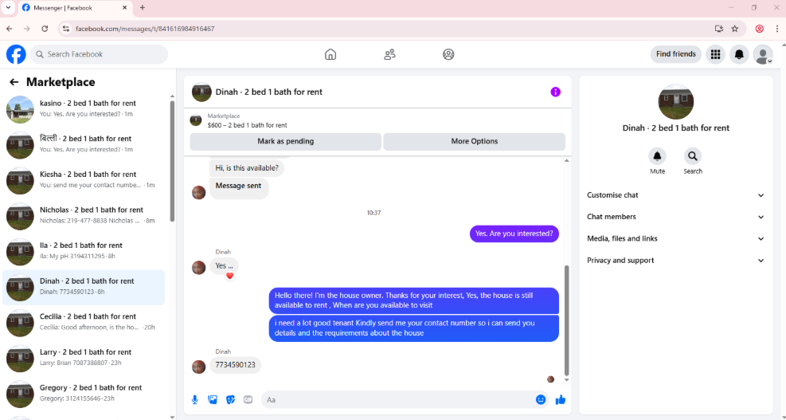The width and height of the screenshot is (786, 420).
Task: Click the 'Hello there! I'm the house owner' message
Action: pyautogui.click(x=413, y=300)
